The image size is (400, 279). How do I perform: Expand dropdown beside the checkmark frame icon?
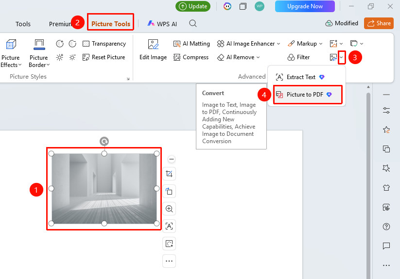(x=362, y=44)
